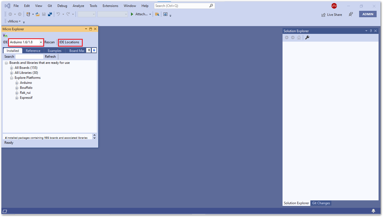The image size is (383, 217).
Task: Switch to the Reference tab
Action: click(x=33, y=51)
